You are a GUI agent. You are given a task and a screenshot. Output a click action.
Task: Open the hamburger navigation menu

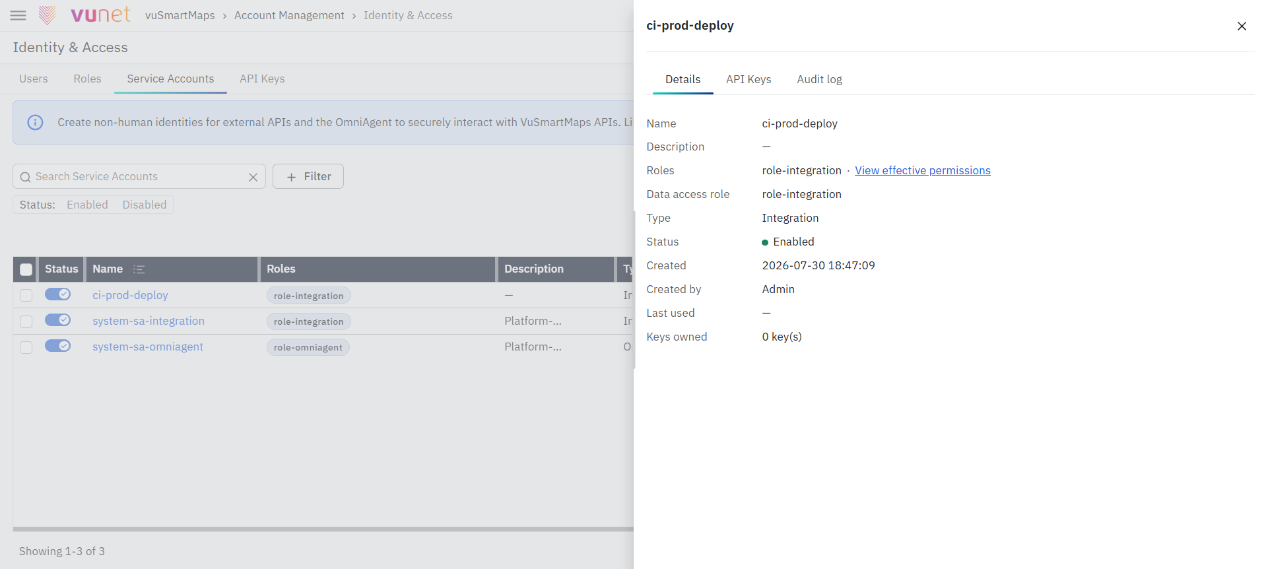click(18, 15)
